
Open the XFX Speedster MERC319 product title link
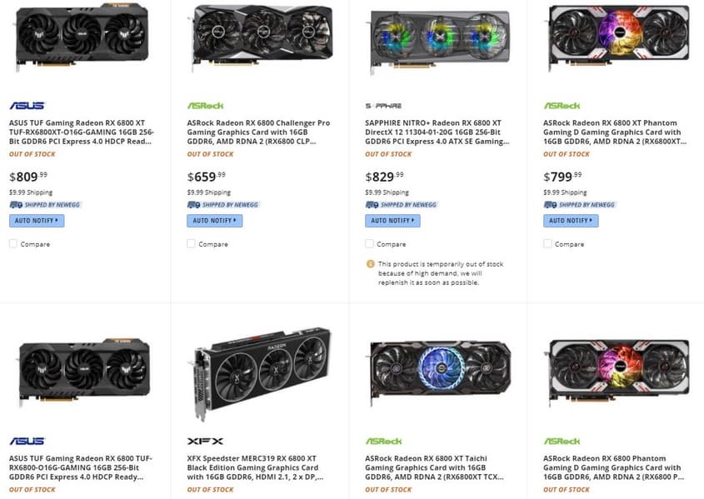click(x=257, y=467)
